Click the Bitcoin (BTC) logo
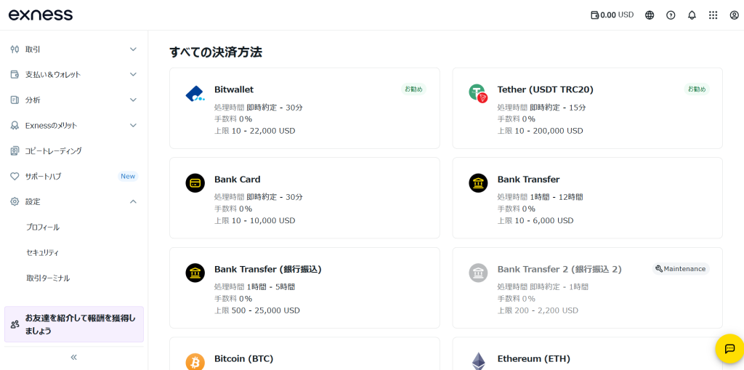Image resolution: width=744 pixels, height=370 pixels. pos(195,361)
